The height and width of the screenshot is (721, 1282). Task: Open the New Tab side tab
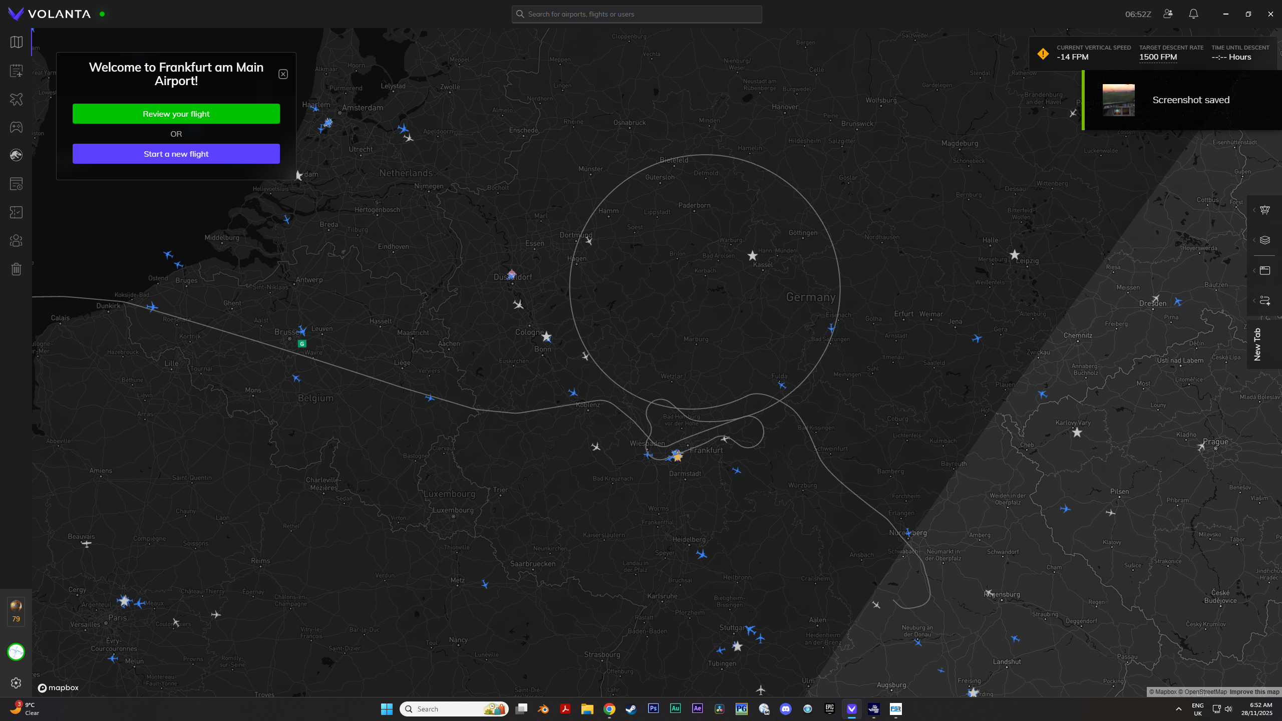point(1257,344)
